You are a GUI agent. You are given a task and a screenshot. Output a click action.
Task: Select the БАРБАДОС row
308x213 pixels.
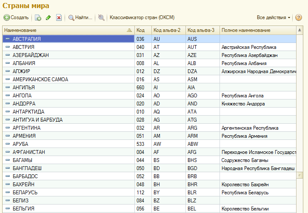coord(149,176)
